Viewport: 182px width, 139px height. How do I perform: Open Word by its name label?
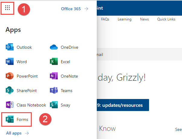22,62
